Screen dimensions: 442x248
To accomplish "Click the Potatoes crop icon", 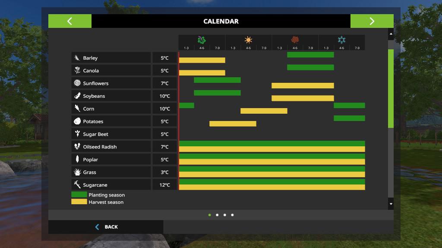I will point(77,121).
